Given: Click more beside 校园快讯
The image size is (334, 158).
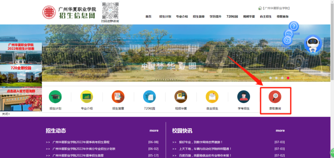Looking at the screenshot, I should click(x=280, y=131).
